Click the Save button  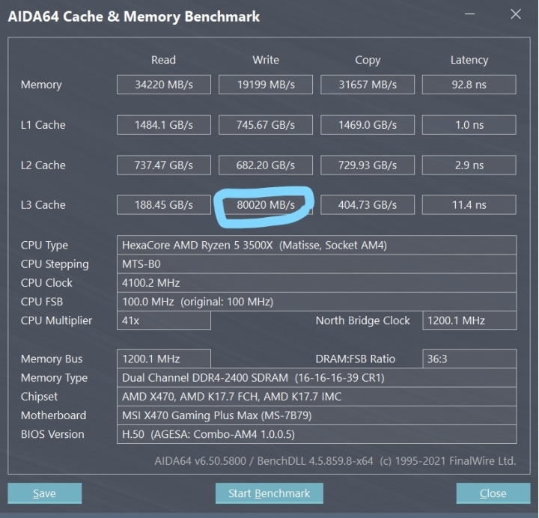tap(45, 493)
